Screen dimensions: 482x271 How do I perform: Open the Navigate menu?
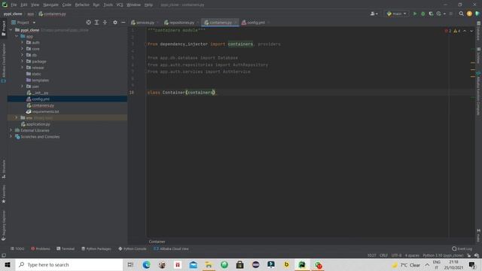click(x=50, y=5)
